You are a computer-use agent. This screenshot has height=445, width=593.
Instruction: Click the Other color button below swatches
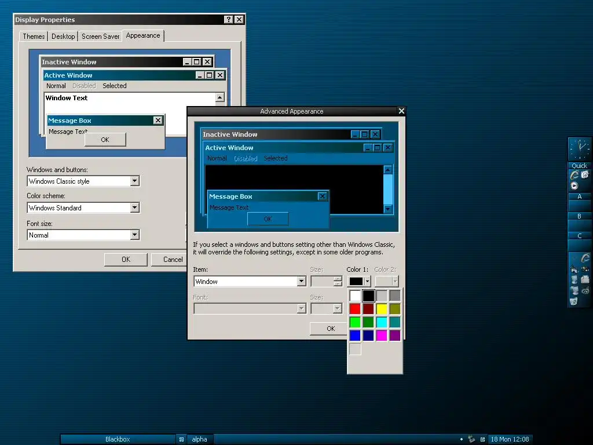tap(355, 349)
